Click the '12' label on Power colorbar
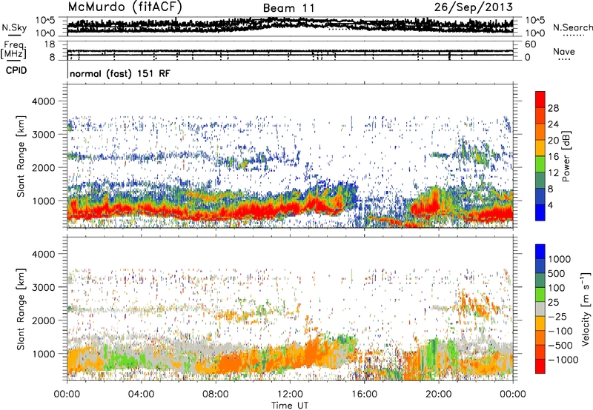The width and height of the screenshot is (593, 410). (553, 173)
